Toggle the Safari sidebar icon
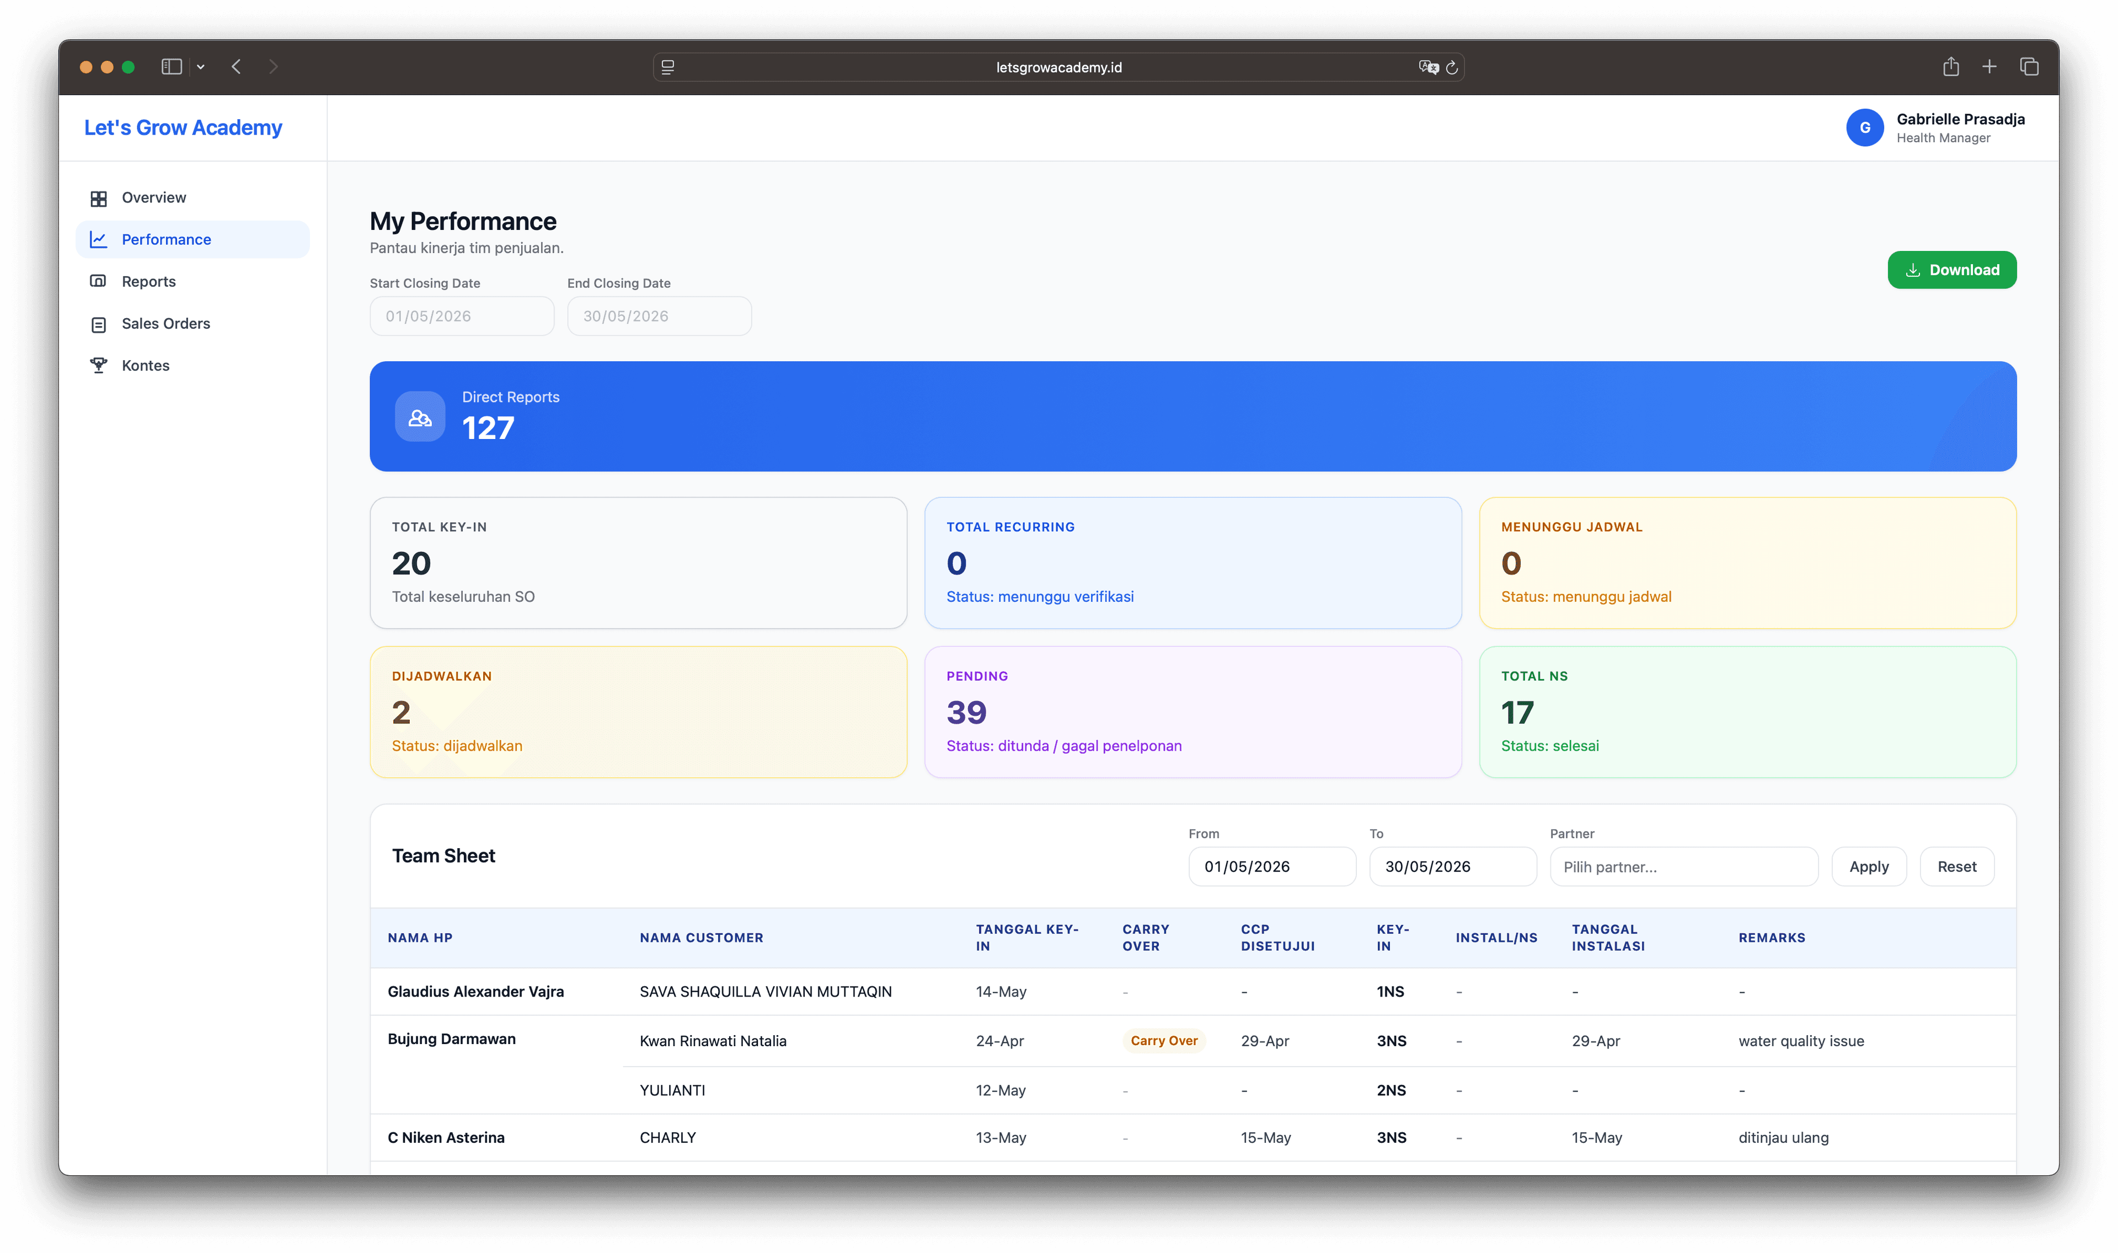Viewport: 2118px width, 1253px height. pos(172,67)
